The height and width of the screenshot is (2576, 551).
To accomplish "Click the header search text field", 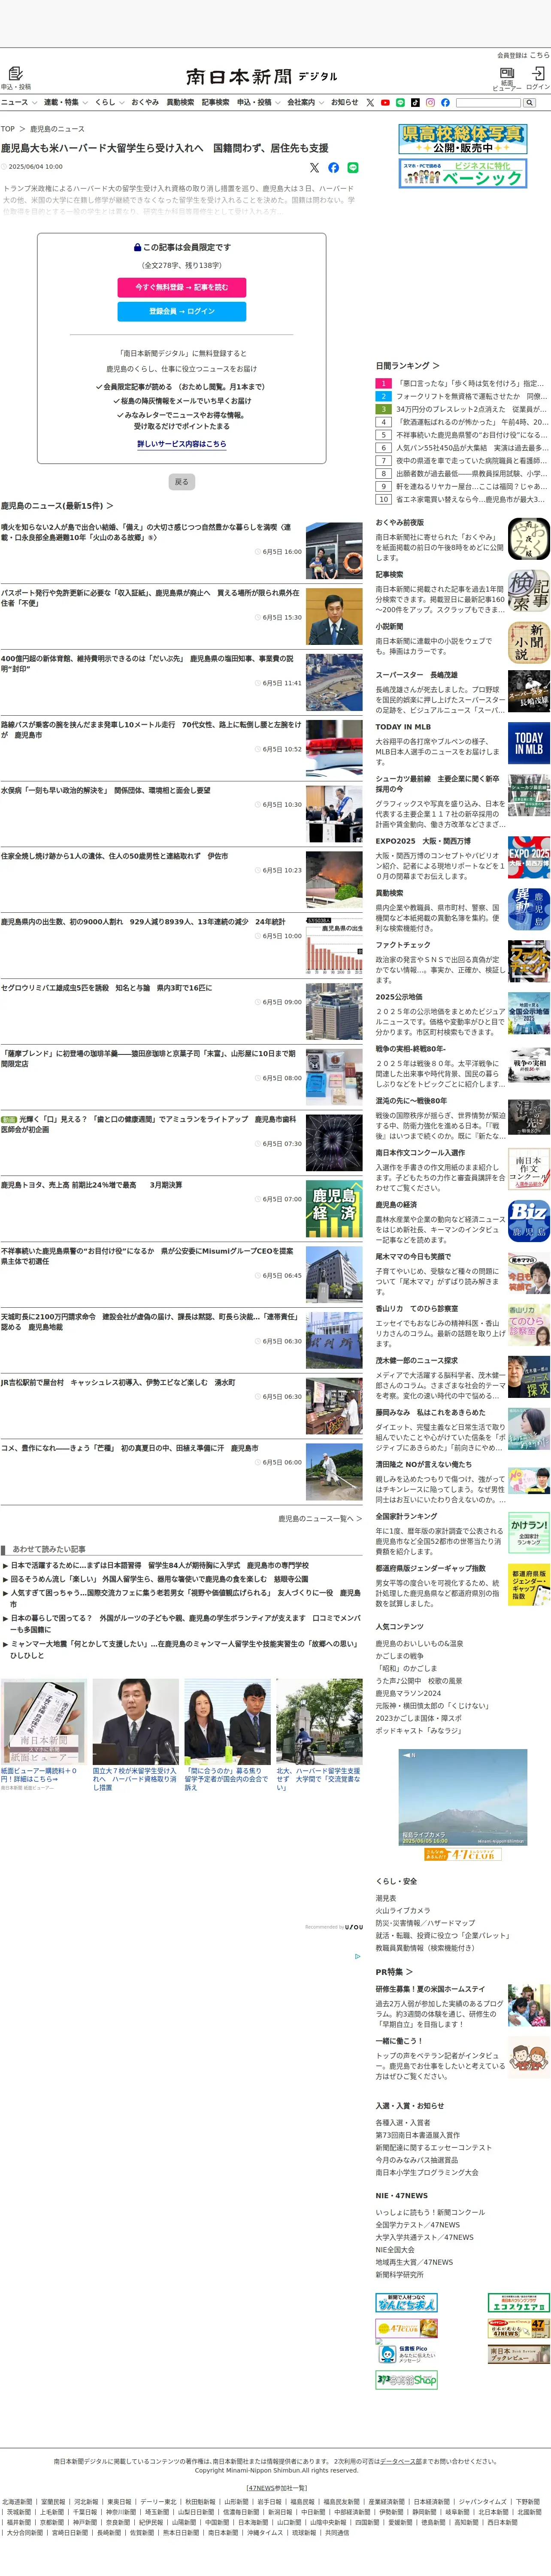I will [x=489, y=102].
